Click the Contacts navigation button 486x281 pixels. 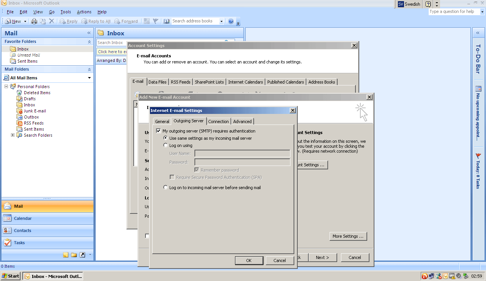coord(47,230)
